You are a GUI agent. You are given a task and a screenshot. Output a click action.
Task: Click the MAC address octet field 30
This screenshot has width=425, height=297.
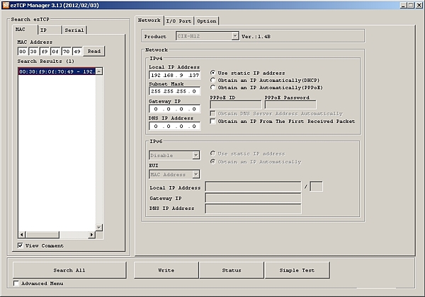33,51
